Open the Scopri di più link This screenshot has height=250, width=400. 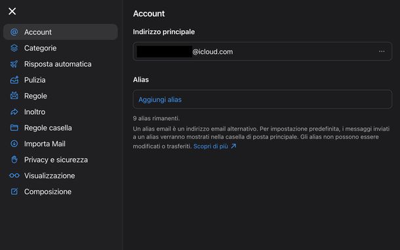coord(210,146)
